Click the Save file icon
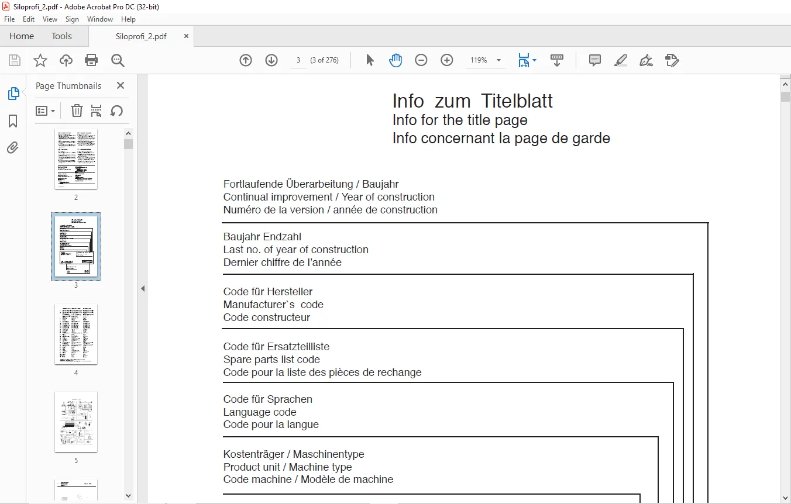The image size is (791, 504). click(15, 60)
